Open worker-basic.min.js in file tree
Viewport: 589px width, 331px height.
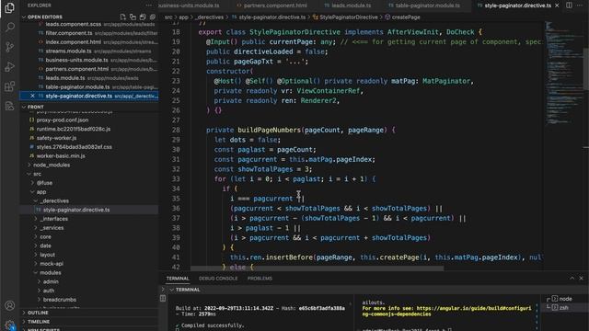(61, 156)
